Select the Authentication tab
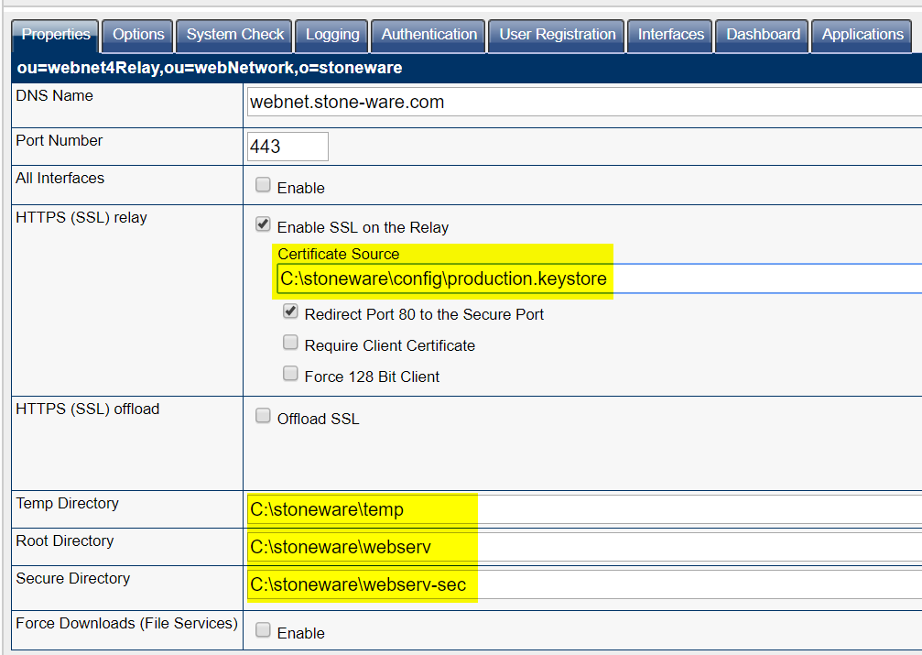The height and width of the screenshot is (655, 922). click(428, 36)
